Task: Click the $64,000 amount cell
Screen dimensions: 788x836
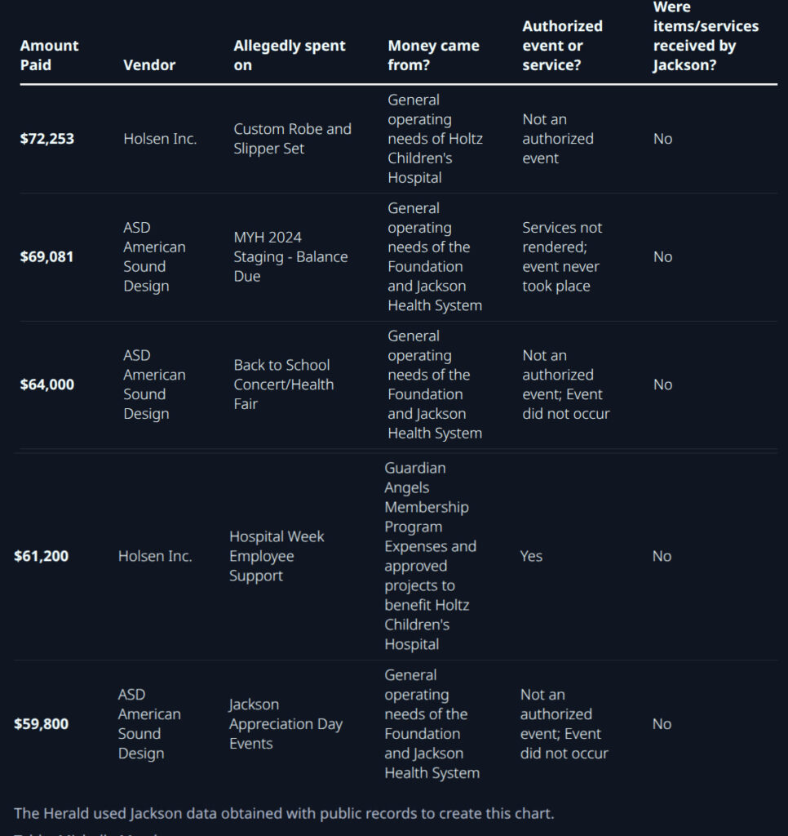Action: [47, 385]
